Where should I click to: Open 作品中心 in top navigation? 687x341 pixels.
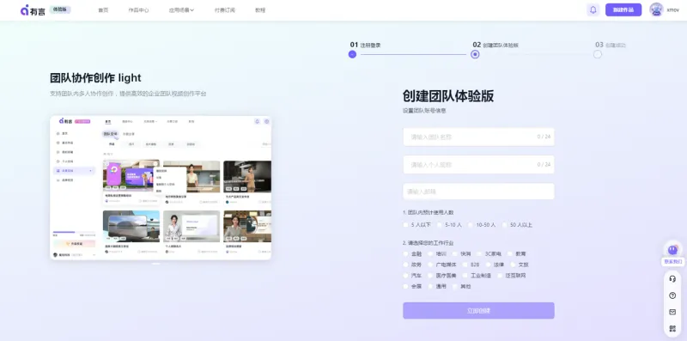click(x=138, y=10)
